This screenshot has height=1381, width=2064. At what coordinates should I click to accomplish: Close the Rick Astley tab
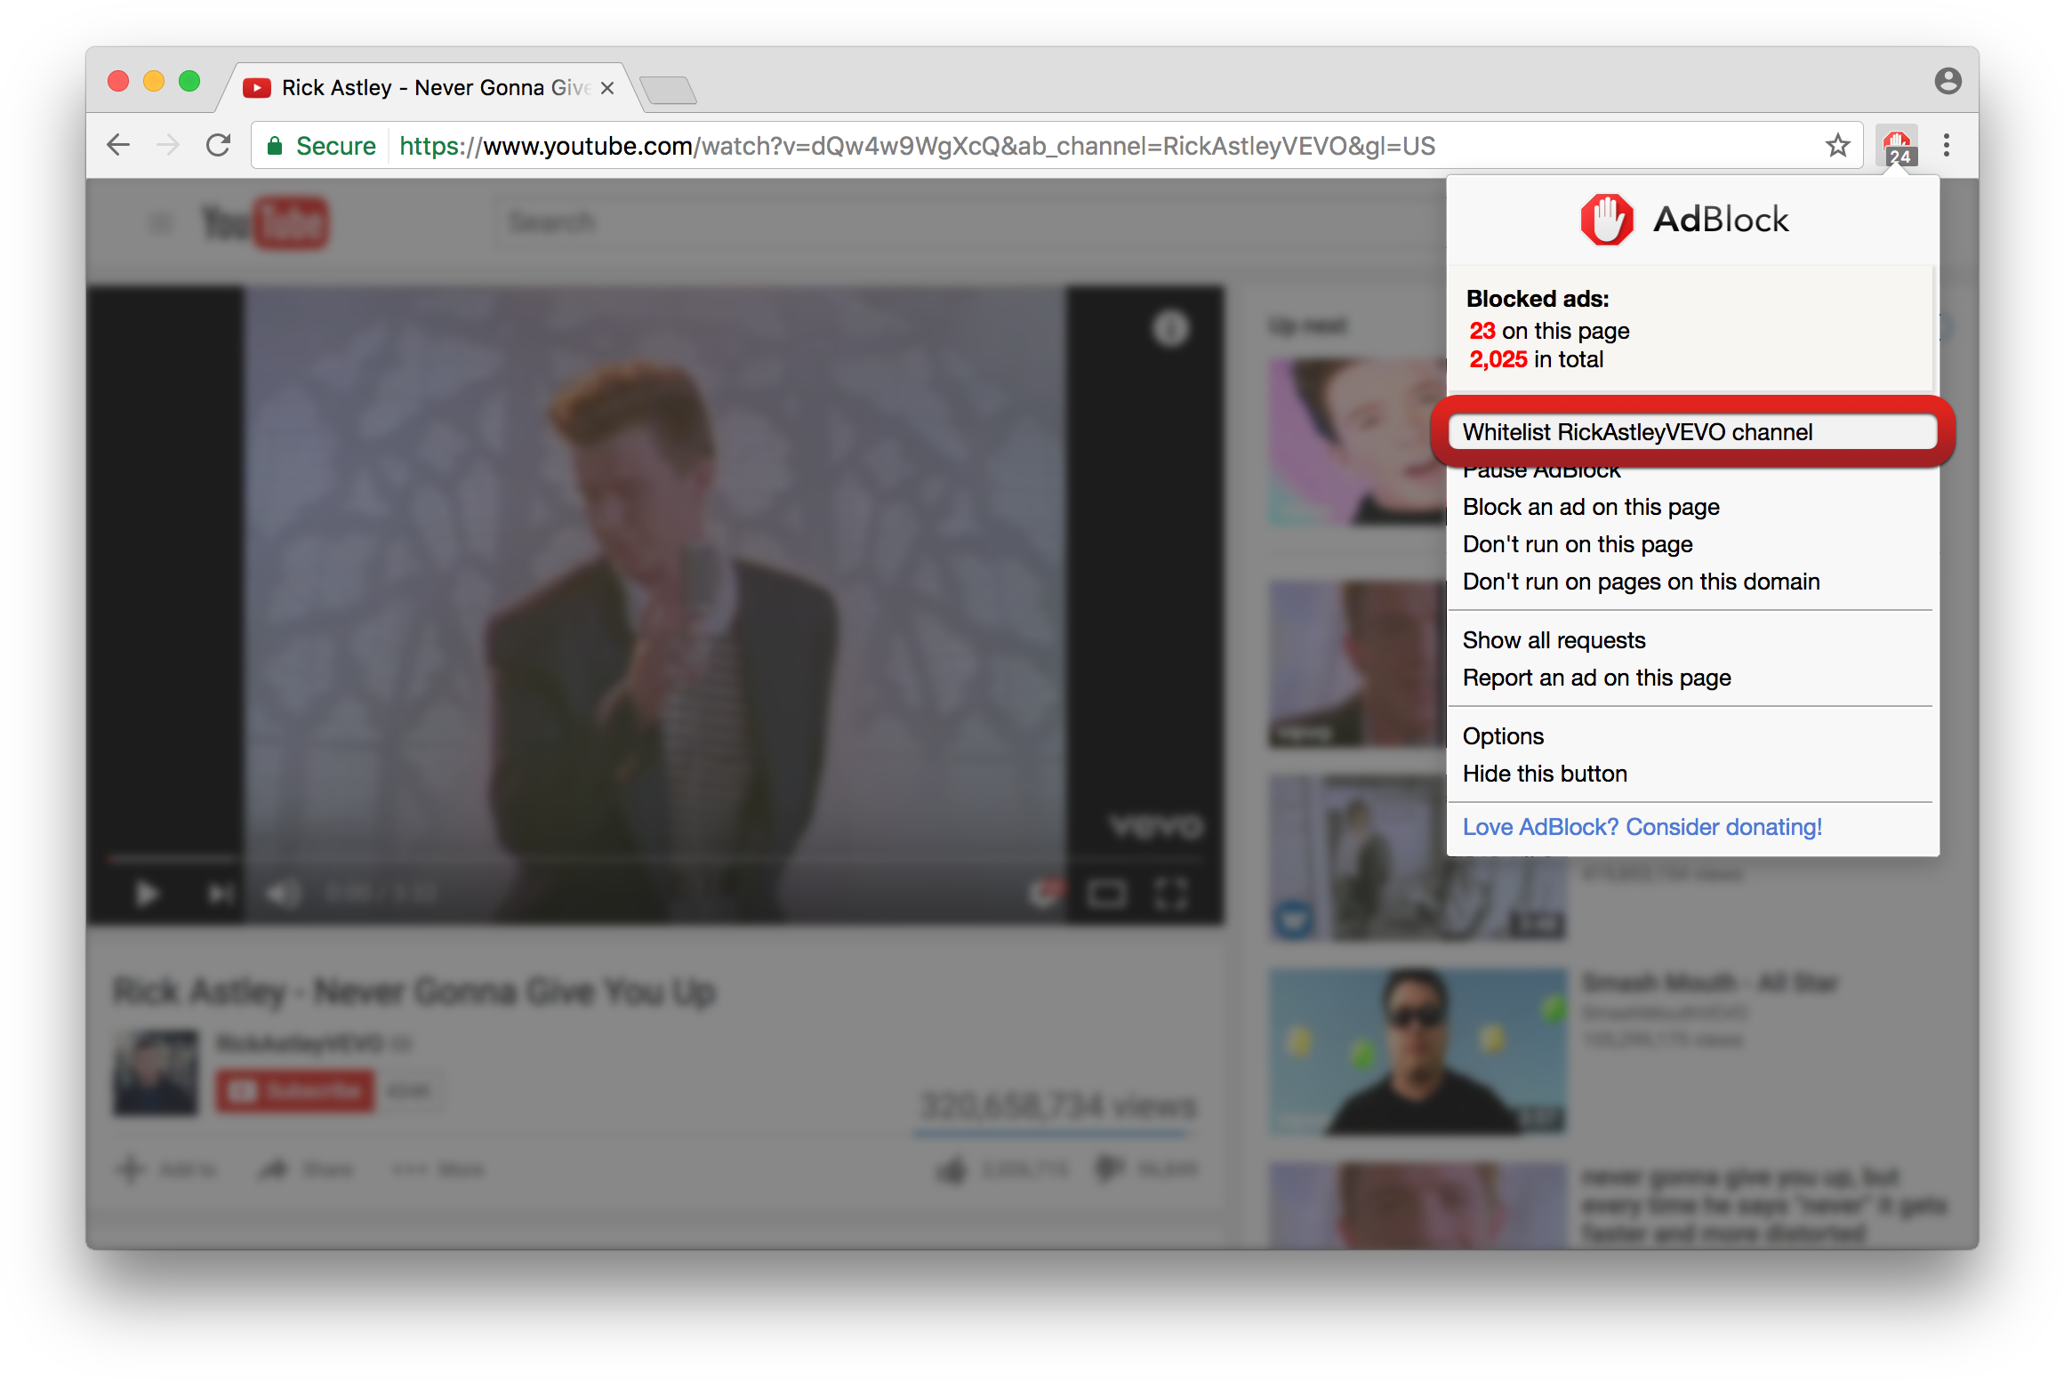point(607,88)
